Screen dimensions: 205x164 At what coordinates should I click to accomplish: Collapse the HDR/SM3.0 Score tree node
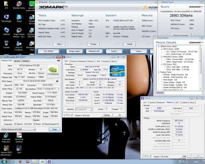[162, 57]
